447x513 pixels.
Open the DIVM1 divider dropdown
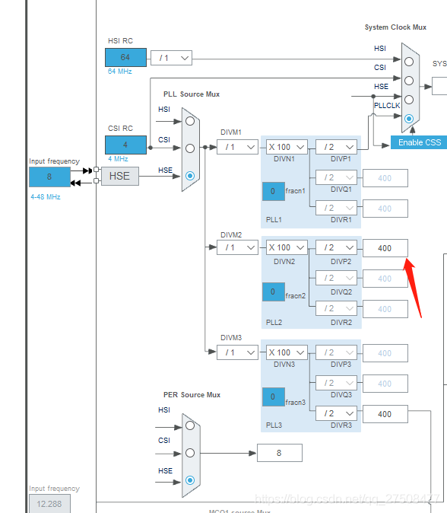click(x=237, y=147)
